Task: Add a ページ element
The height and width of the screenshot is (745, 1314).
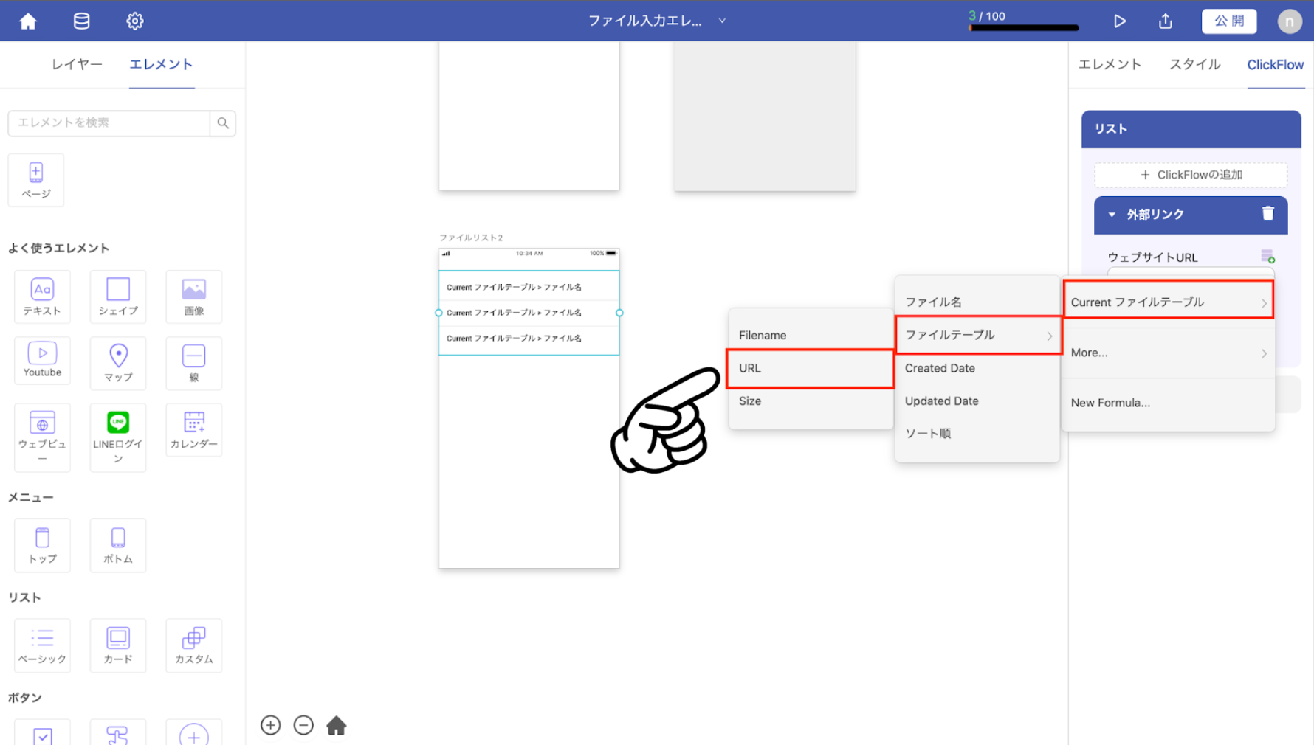Action: [36, 180]
